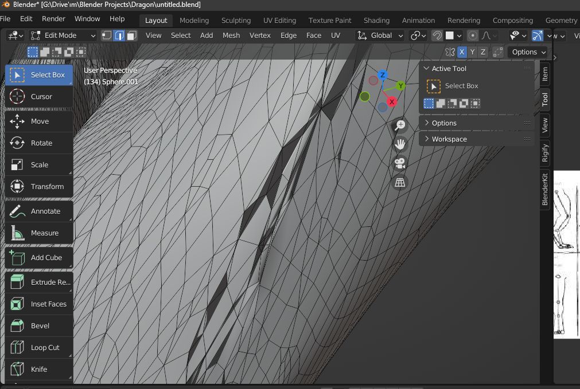The height and width of the screenshot is (389, 580).
Task: Click the green Y axis on gizmo
Action: click(400, 86)
